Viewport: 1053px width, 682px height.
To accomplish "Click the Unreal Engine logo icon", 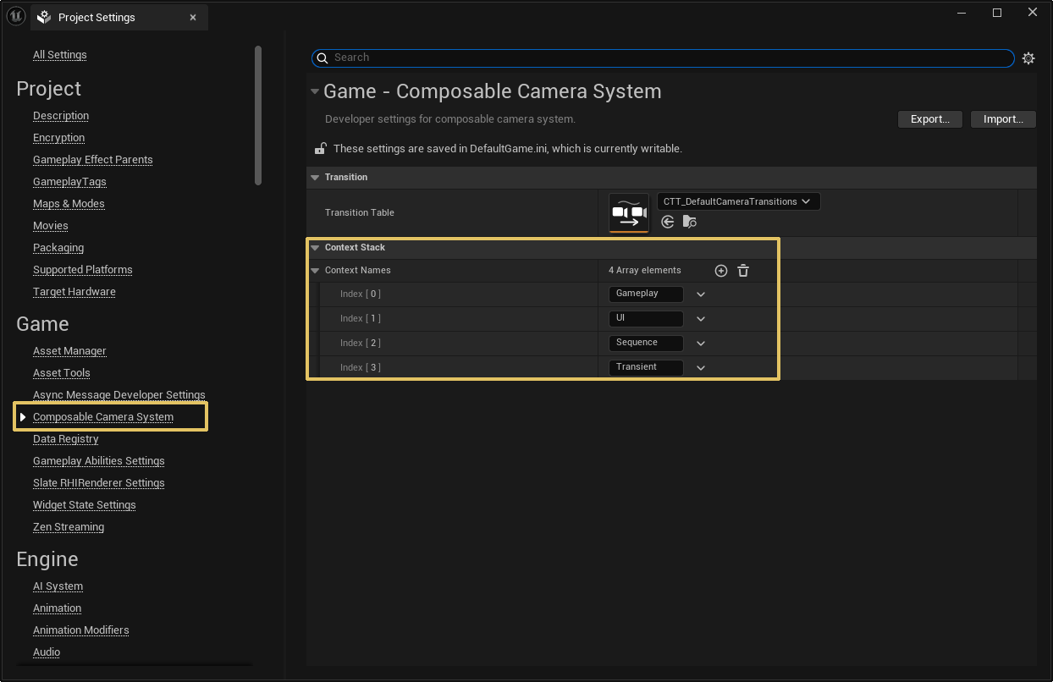I will [x=15, y=16].
